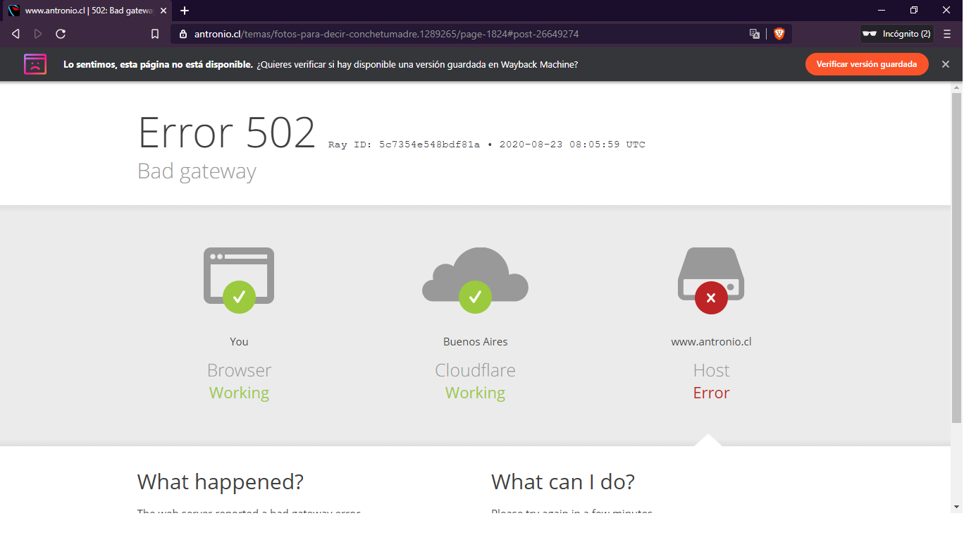Select the www.antronio.cl 502 tab

point(87,11)
